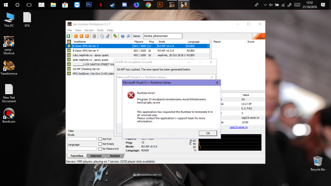Open the Recycle Bin on the desktop
This screenshot has height=186, width=331.
pyautogui.click(x=318, y=163)
